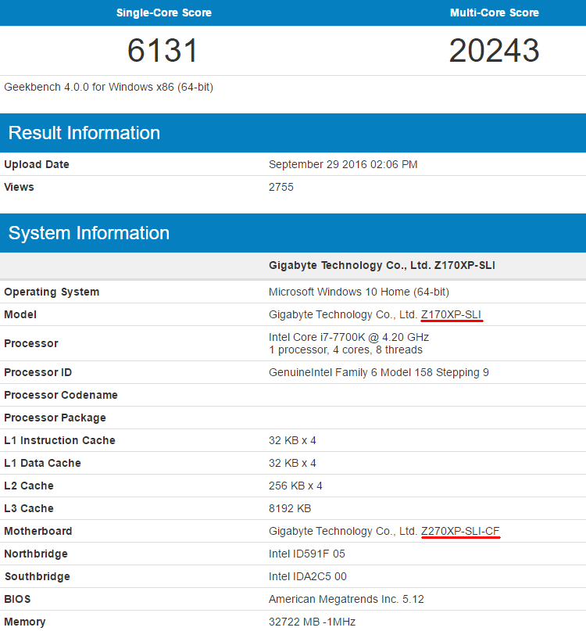Click American Megatrends Inc. 5.12 value
Image resolution: width=586 pixels, height=631 pixels.
[x=346, y=599]
